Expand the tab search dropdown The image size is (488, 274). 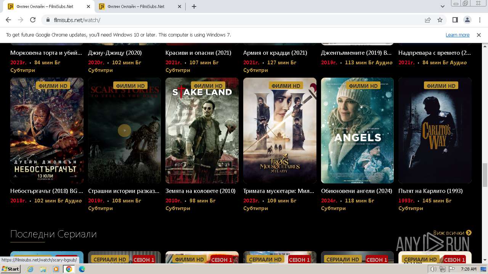point(443,6)
